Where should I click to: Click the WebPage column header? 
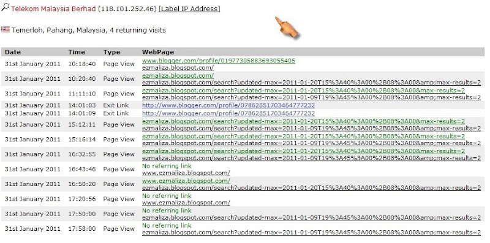158,52
